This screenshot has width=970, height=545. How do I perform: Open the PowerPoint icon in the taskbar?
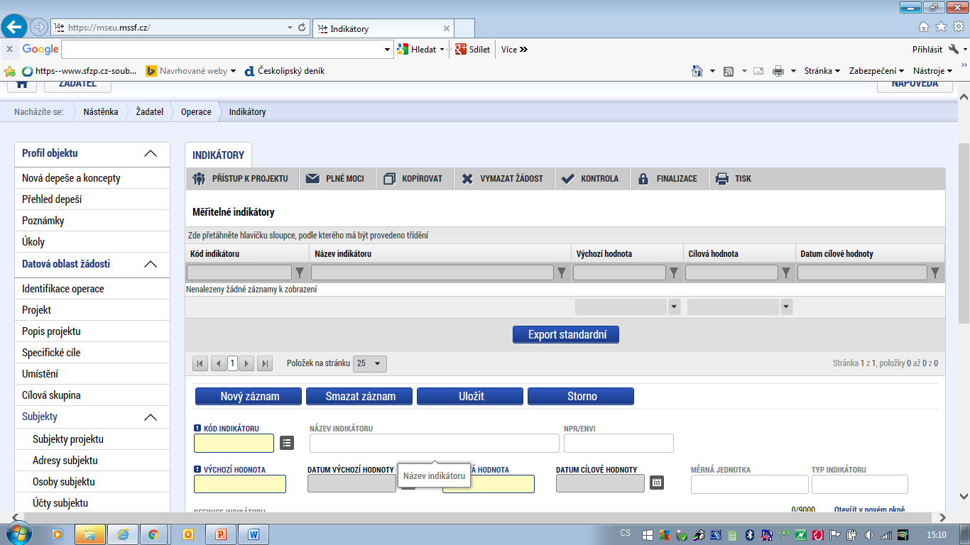(221, 534)
